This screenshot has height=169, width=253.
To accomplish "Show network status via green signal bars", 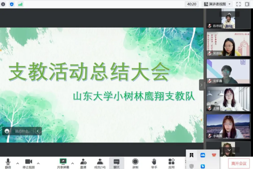I will click(20, 4).
